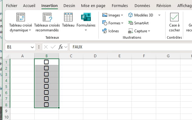Image resolution: width=192 pixels, height=120 pixels.
Task: Select column B header
Action: coord(47,56)
